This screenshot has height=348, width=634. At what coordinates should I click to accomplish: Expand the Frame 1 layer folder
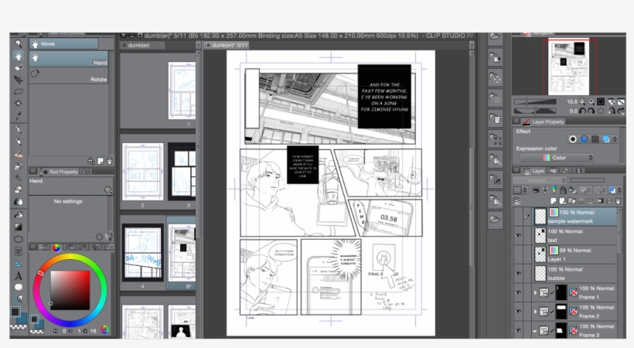533,292
